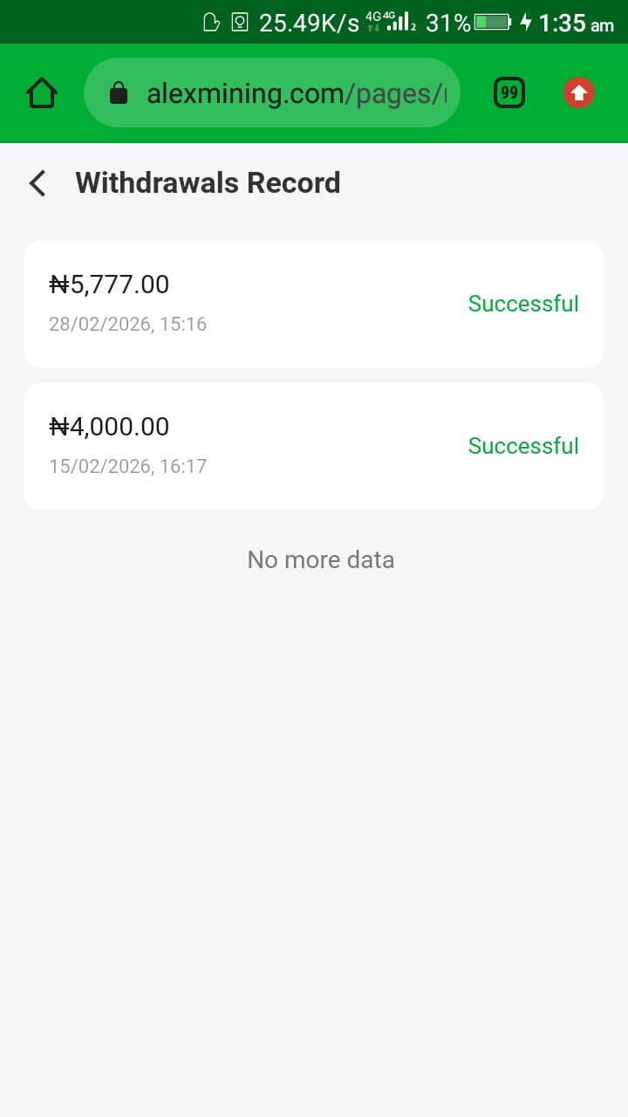Tap the 25.49K/s network speed indicator
This screenshot has height=1117, width=628.
[309, 24]
